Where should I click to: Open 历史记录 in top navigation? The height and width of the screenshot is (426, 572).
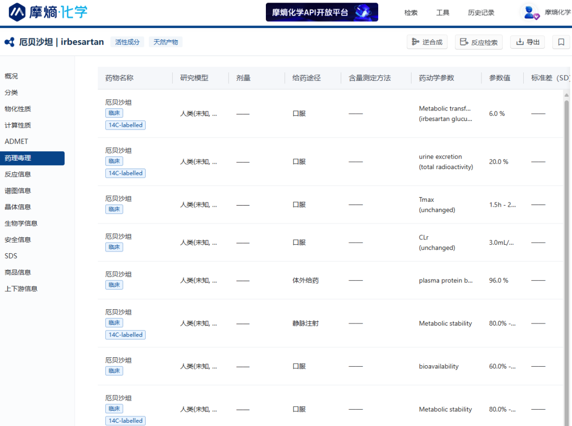481,13
